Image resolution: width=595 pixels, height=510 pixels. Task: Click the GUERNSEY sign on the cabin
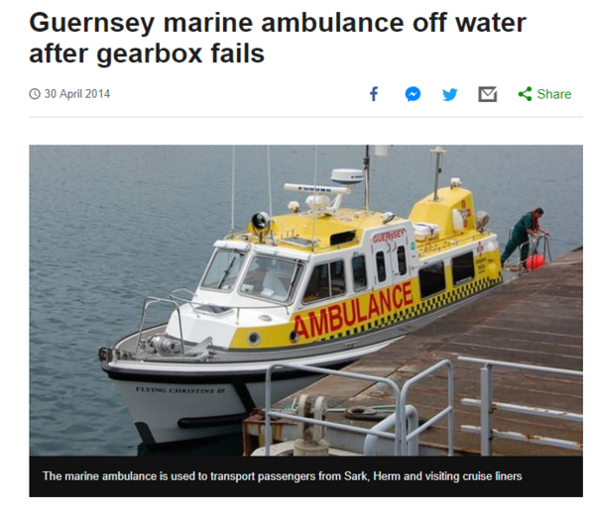389,237
